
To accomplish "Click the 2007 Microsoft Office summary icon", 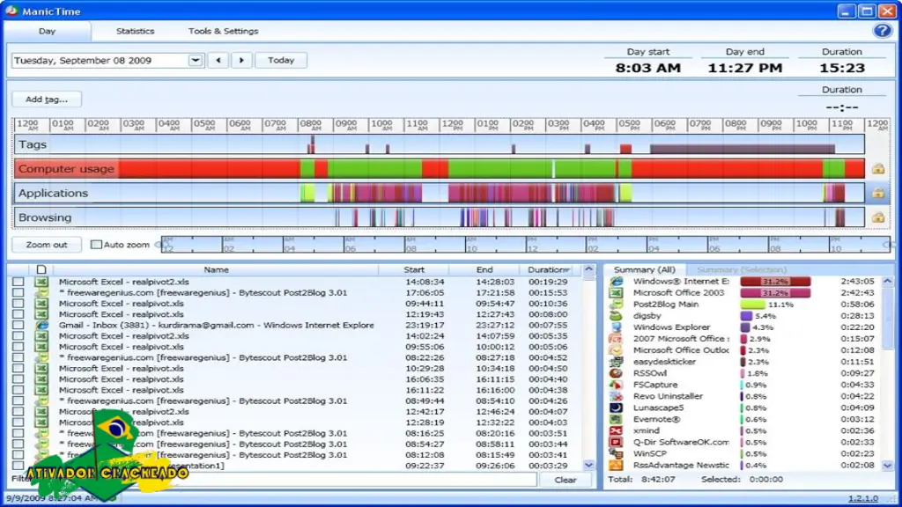I will coord(616,339).
